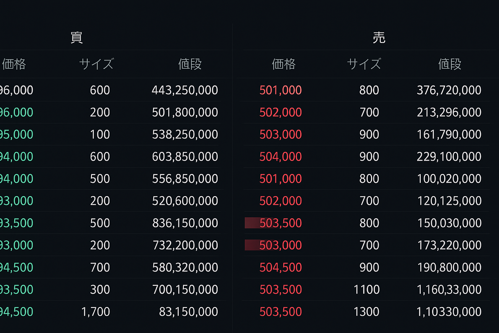The image size is (499, 333).
Task: Choose the ask size 1100 cell
Action: [x=366, y=289]
